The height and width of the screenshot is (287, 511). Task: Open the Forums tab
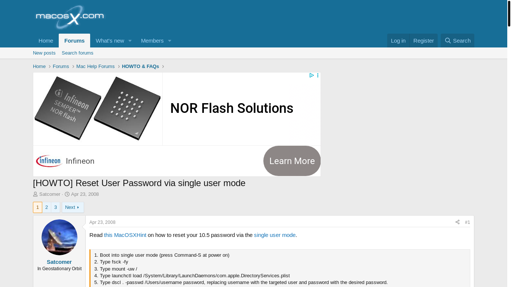pos(74,41)
